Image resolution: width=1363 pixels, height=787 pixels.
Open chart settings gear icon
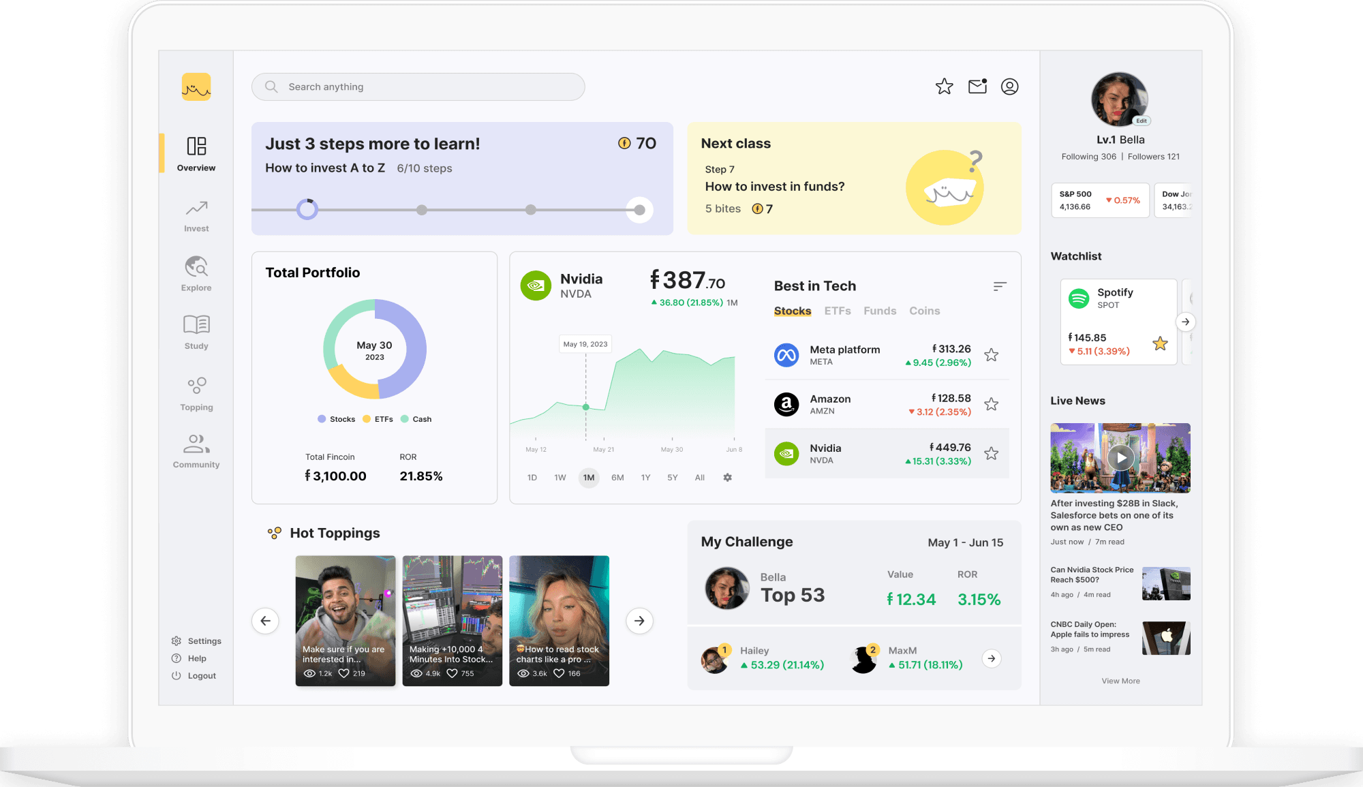click(x=727, y=478)
